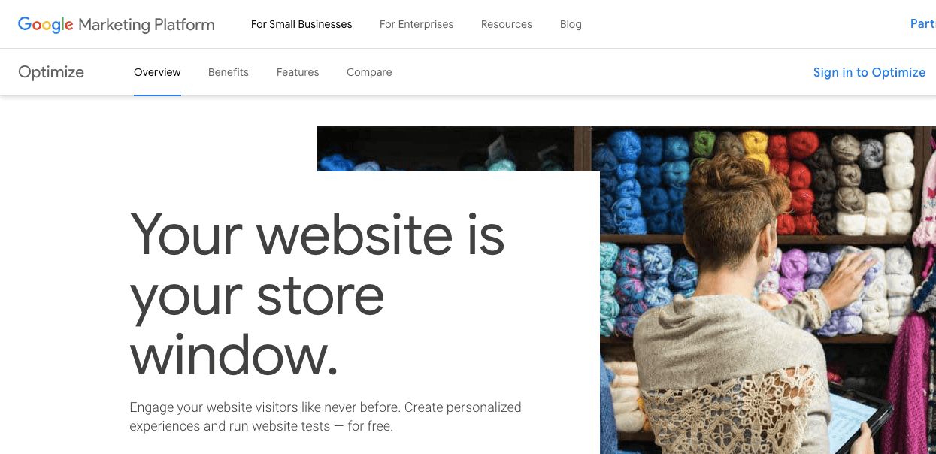Open the For Small Businesses menu

pos(301,24)
